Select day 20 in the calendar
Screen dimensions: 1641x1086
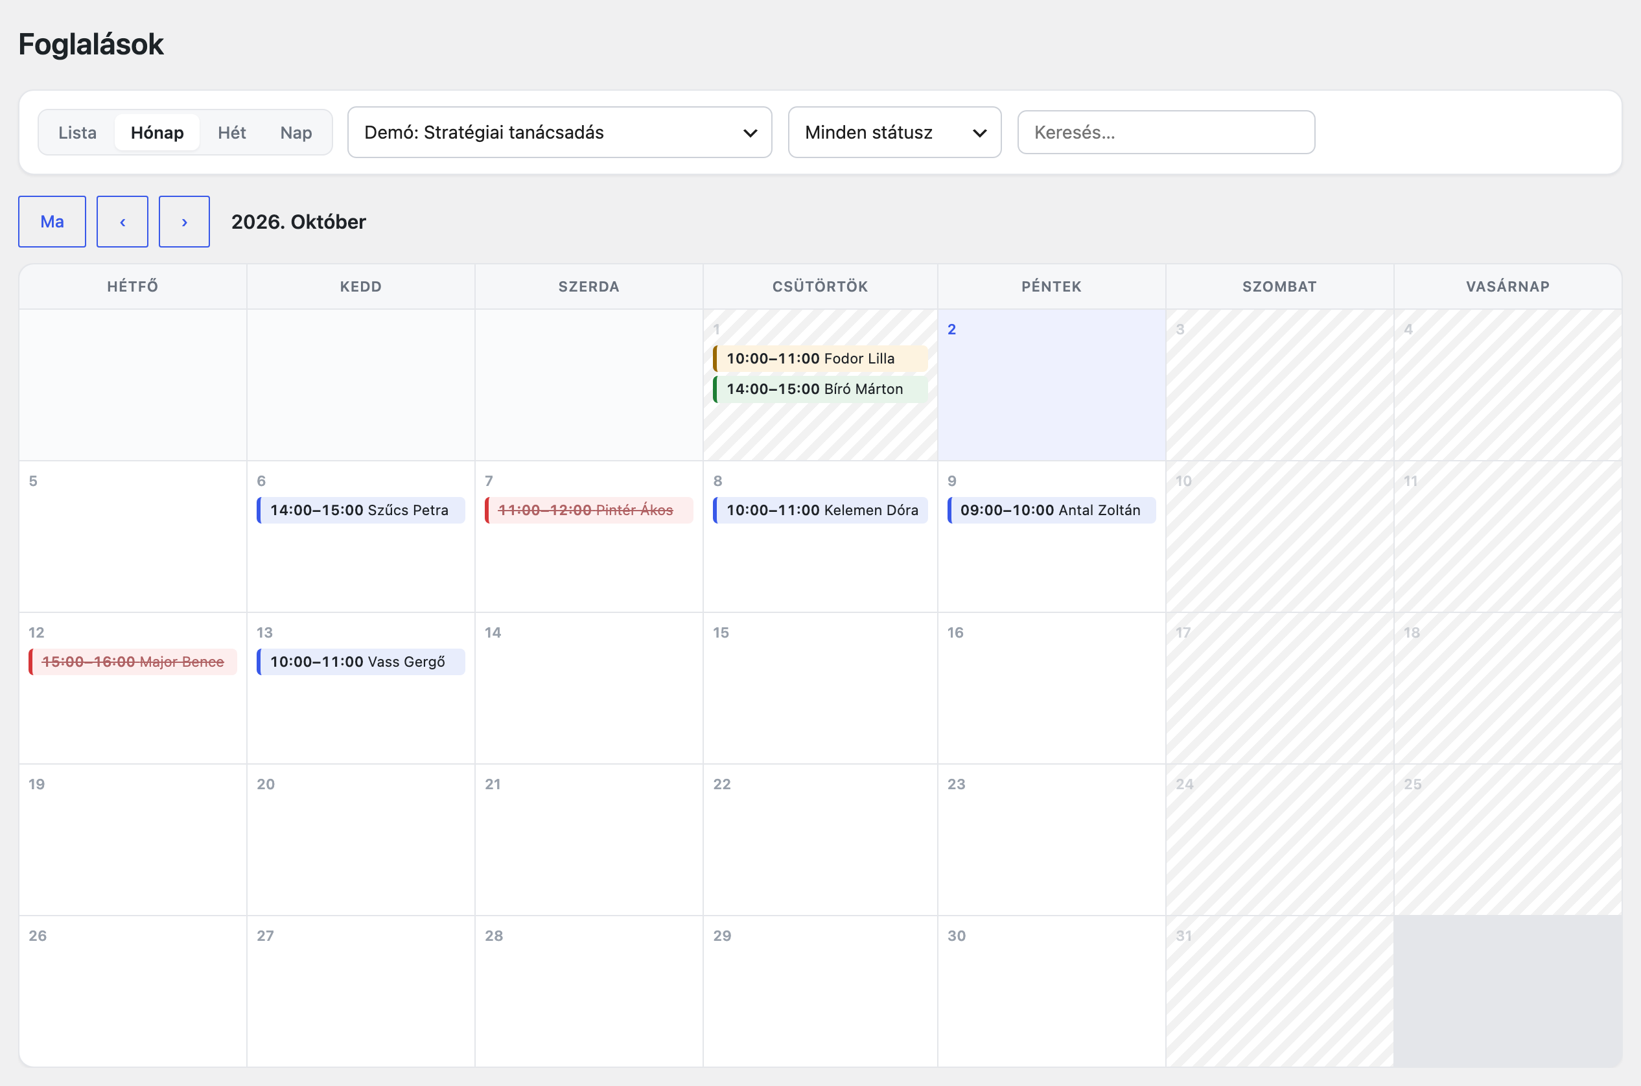361,840
